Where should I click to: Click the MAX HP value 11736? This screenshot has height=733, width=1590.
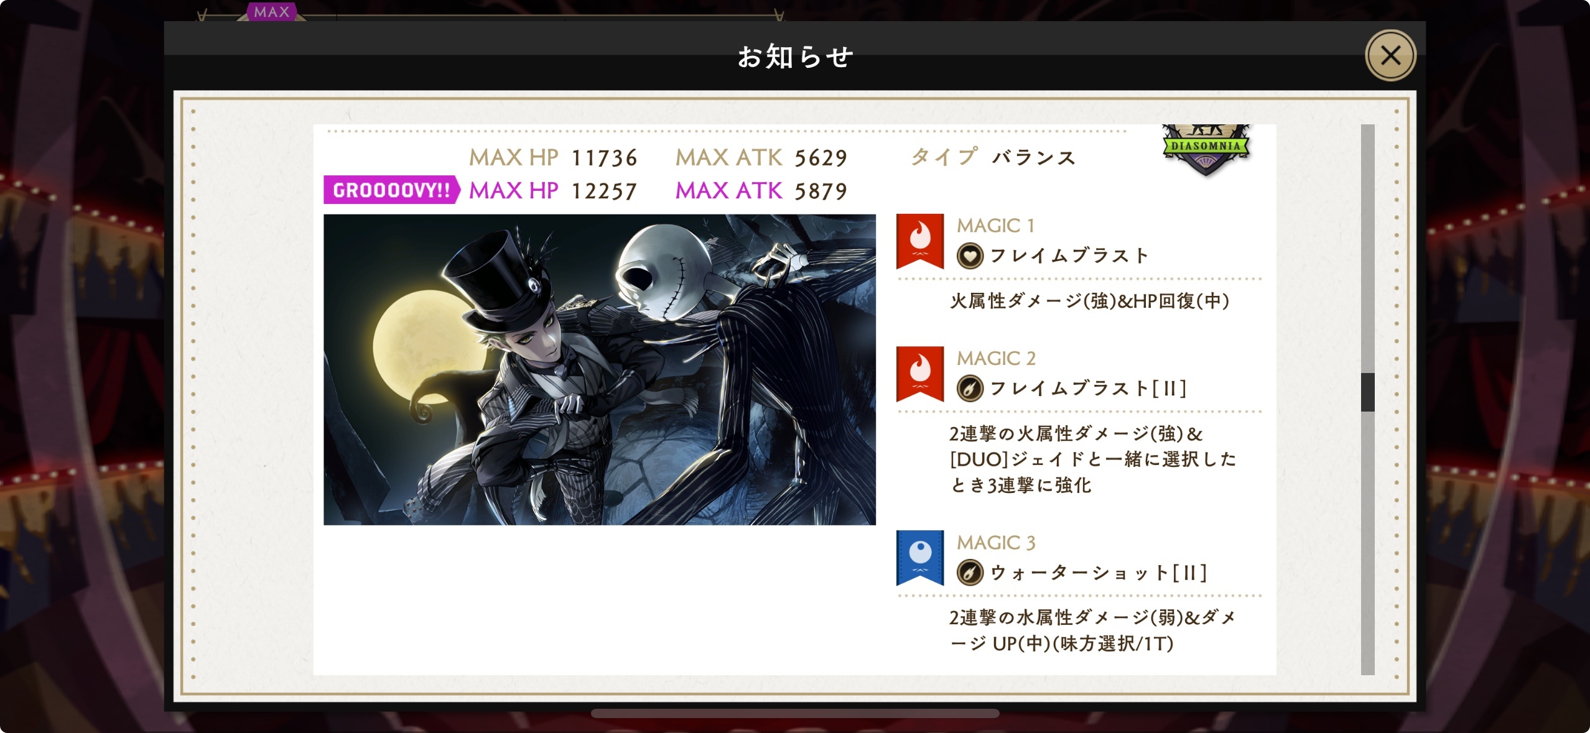tap(604, 158)
